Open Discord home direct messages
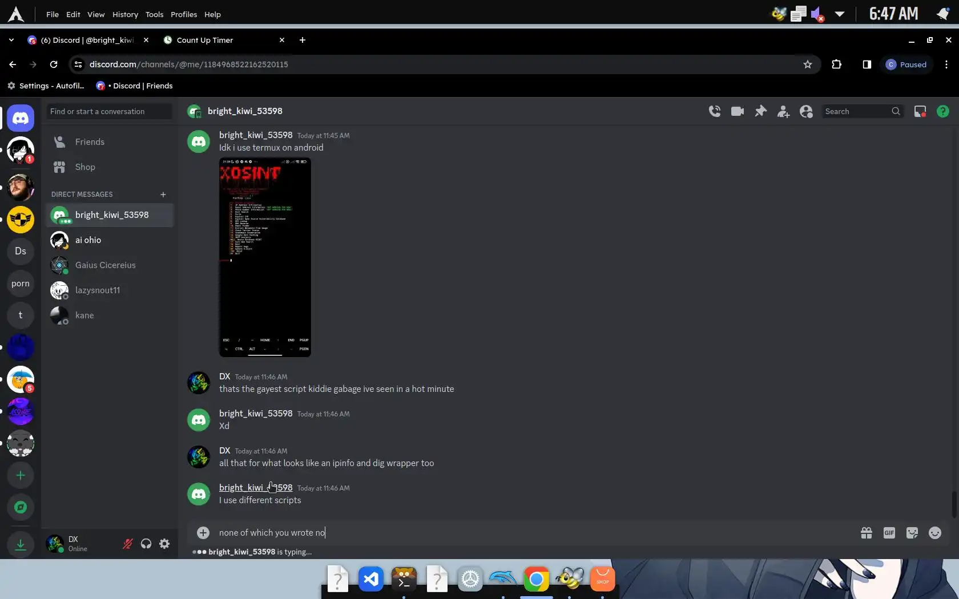 point(21,118)
